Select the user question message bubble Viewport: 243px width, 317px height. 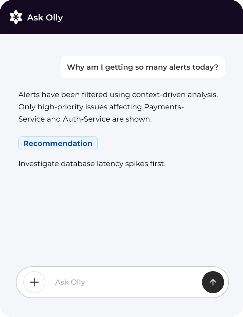coord(142,67)
